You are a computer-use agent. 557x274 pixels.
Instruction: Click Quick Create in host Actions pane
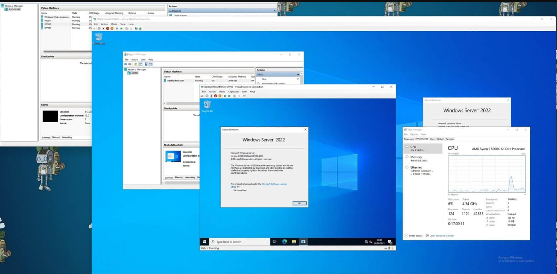click(180, 15)
